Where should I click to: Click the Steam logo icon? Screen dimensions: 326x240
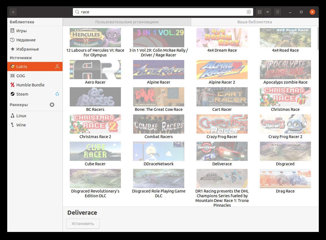[13, 94]
